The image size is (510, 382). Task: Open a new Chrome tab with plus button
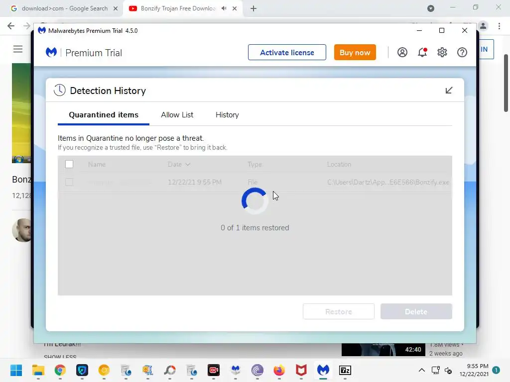point(254,8)
